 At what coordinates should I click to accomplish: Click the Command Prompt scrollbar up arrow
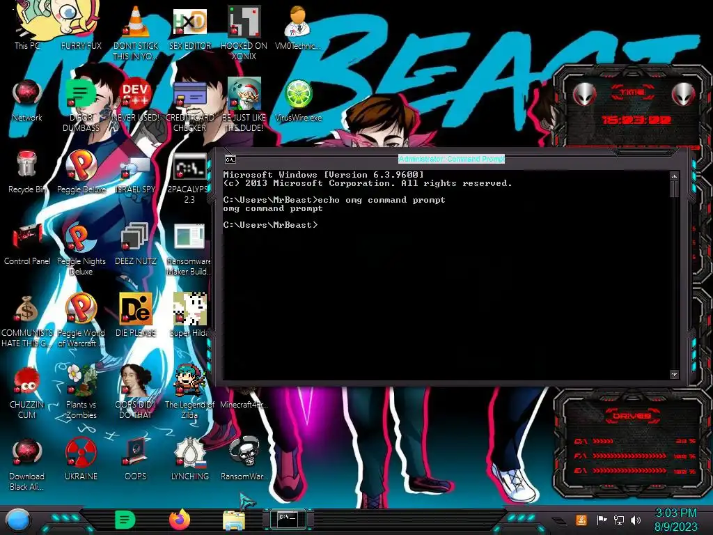click(x=674, y=176)
